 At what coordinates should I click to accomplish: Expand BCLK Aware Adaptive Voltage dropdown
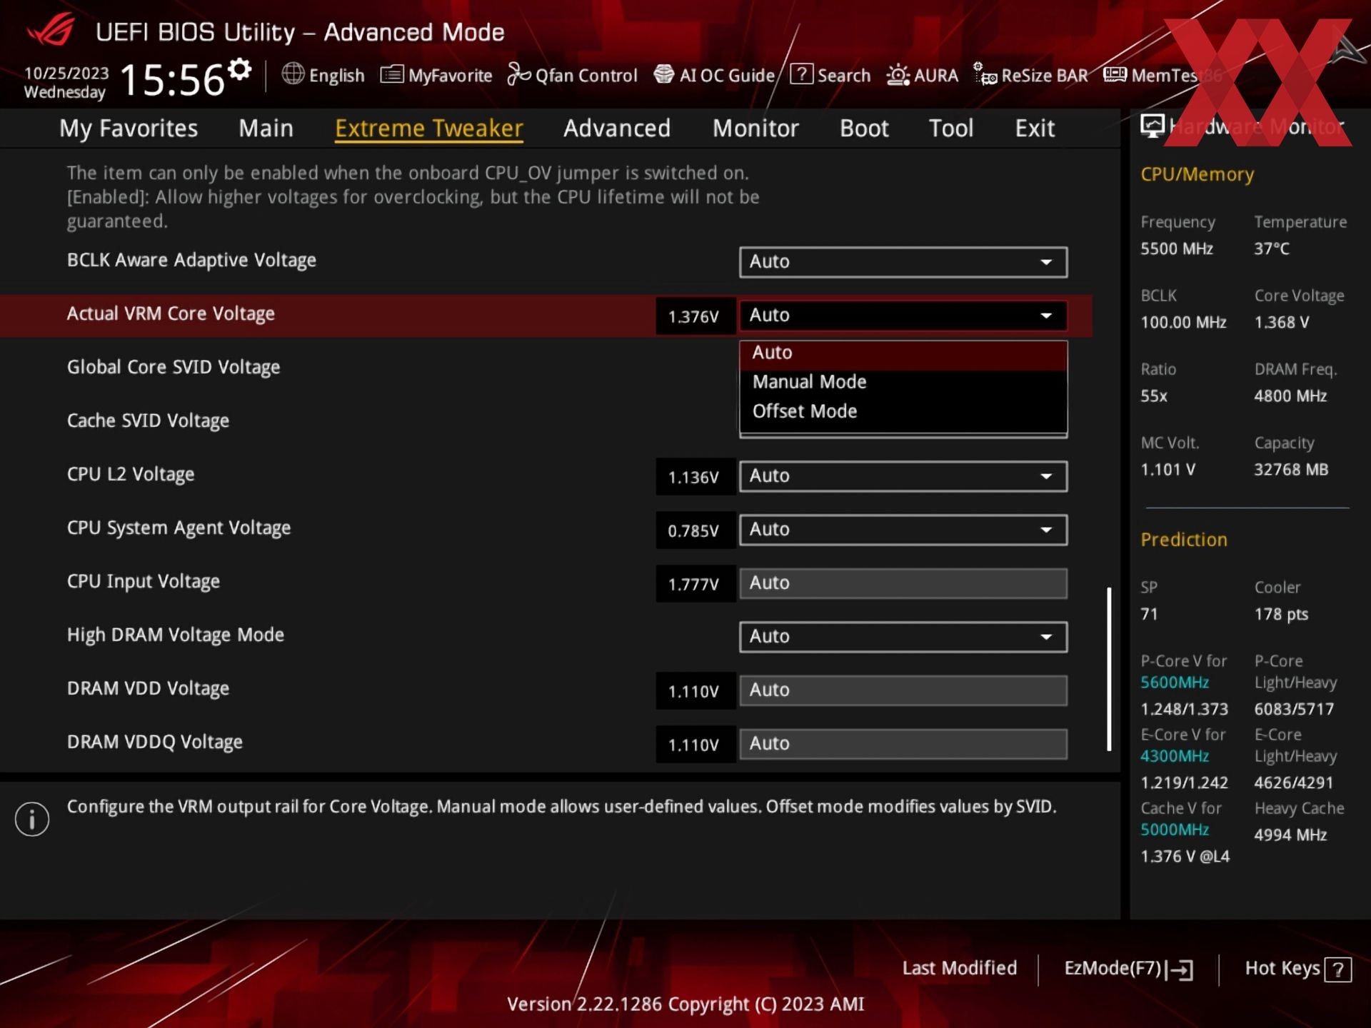point(903,262)
